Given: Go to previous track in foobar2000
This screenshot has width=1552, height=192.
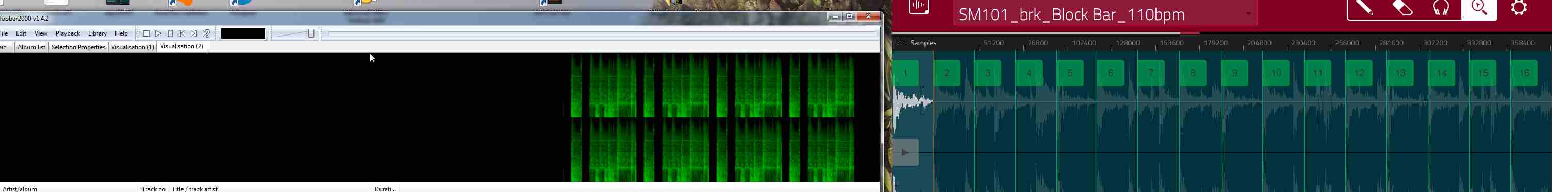Looking at the screenshot, I should click(x=182, y=33).
